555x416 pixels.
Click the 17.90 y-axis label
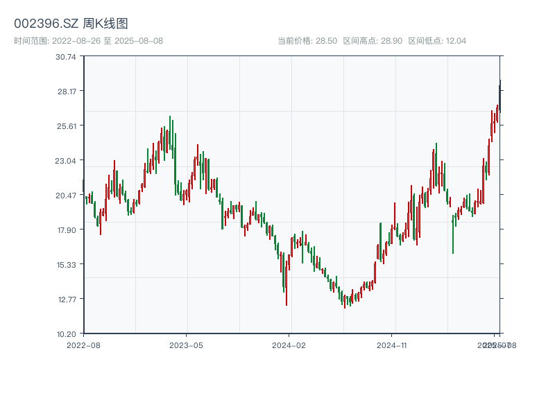(66, 230)
